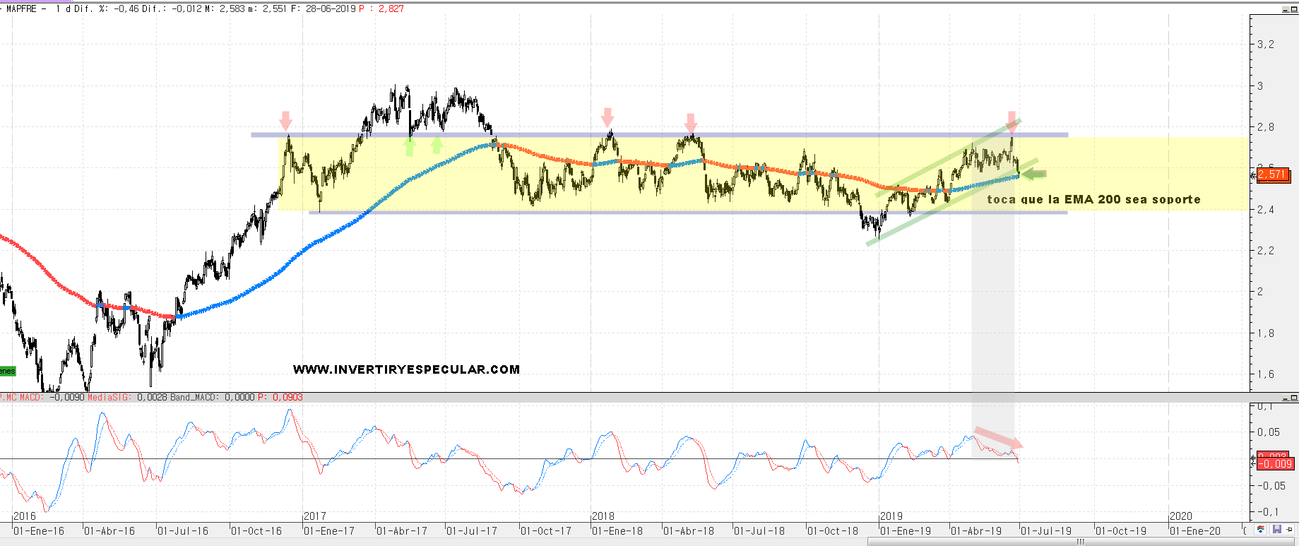Click the MAPFRE ticker header text
Screen dimensions: 1299x546
tap(21, 9)
